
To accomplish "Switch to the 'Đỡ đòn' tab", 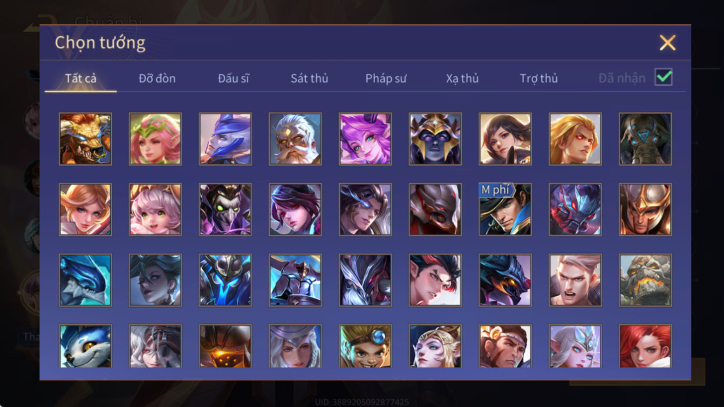I will 157,78.
